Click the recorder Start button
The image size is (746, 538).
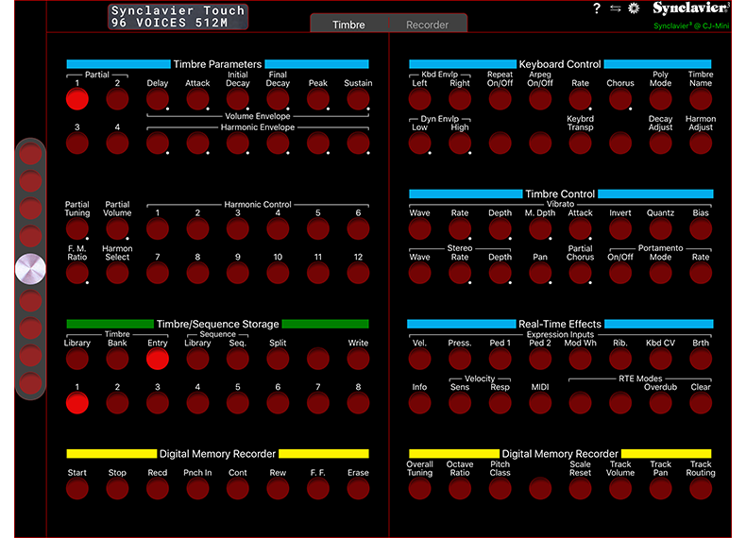(77, 489)
